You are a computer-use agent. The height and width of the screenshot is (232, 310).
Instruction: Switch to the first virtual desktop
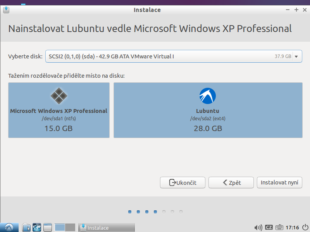(x=60, y=227)
